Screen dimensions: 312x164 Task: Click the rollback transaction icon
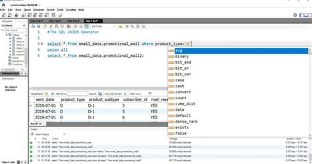click(x=81, y=26)
